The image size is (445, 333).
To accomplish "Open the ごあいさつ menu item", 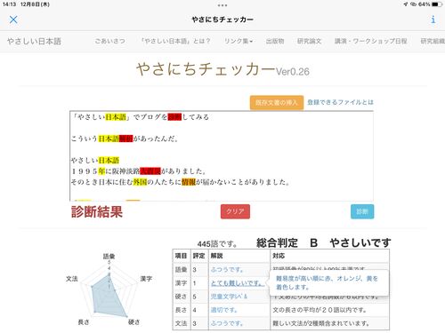I will (x=109, y=41).
